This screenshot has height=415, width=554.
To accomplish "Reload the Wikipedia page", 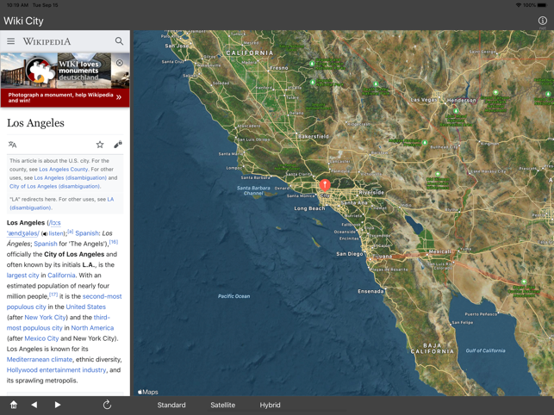I will [x=107, y=405].
